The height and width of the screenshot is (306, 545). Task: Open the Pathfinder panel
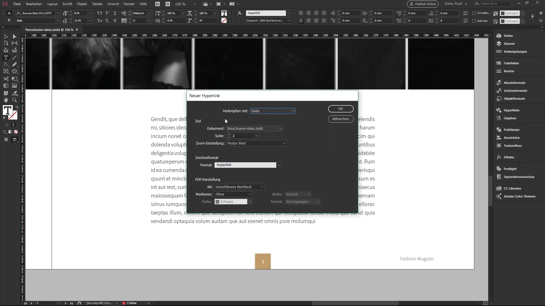(x=512, y=130)
